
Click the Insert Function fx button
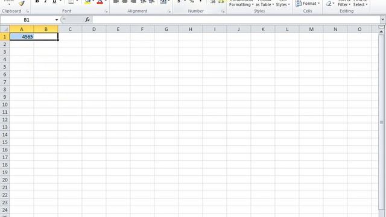[x=87, y=20]
